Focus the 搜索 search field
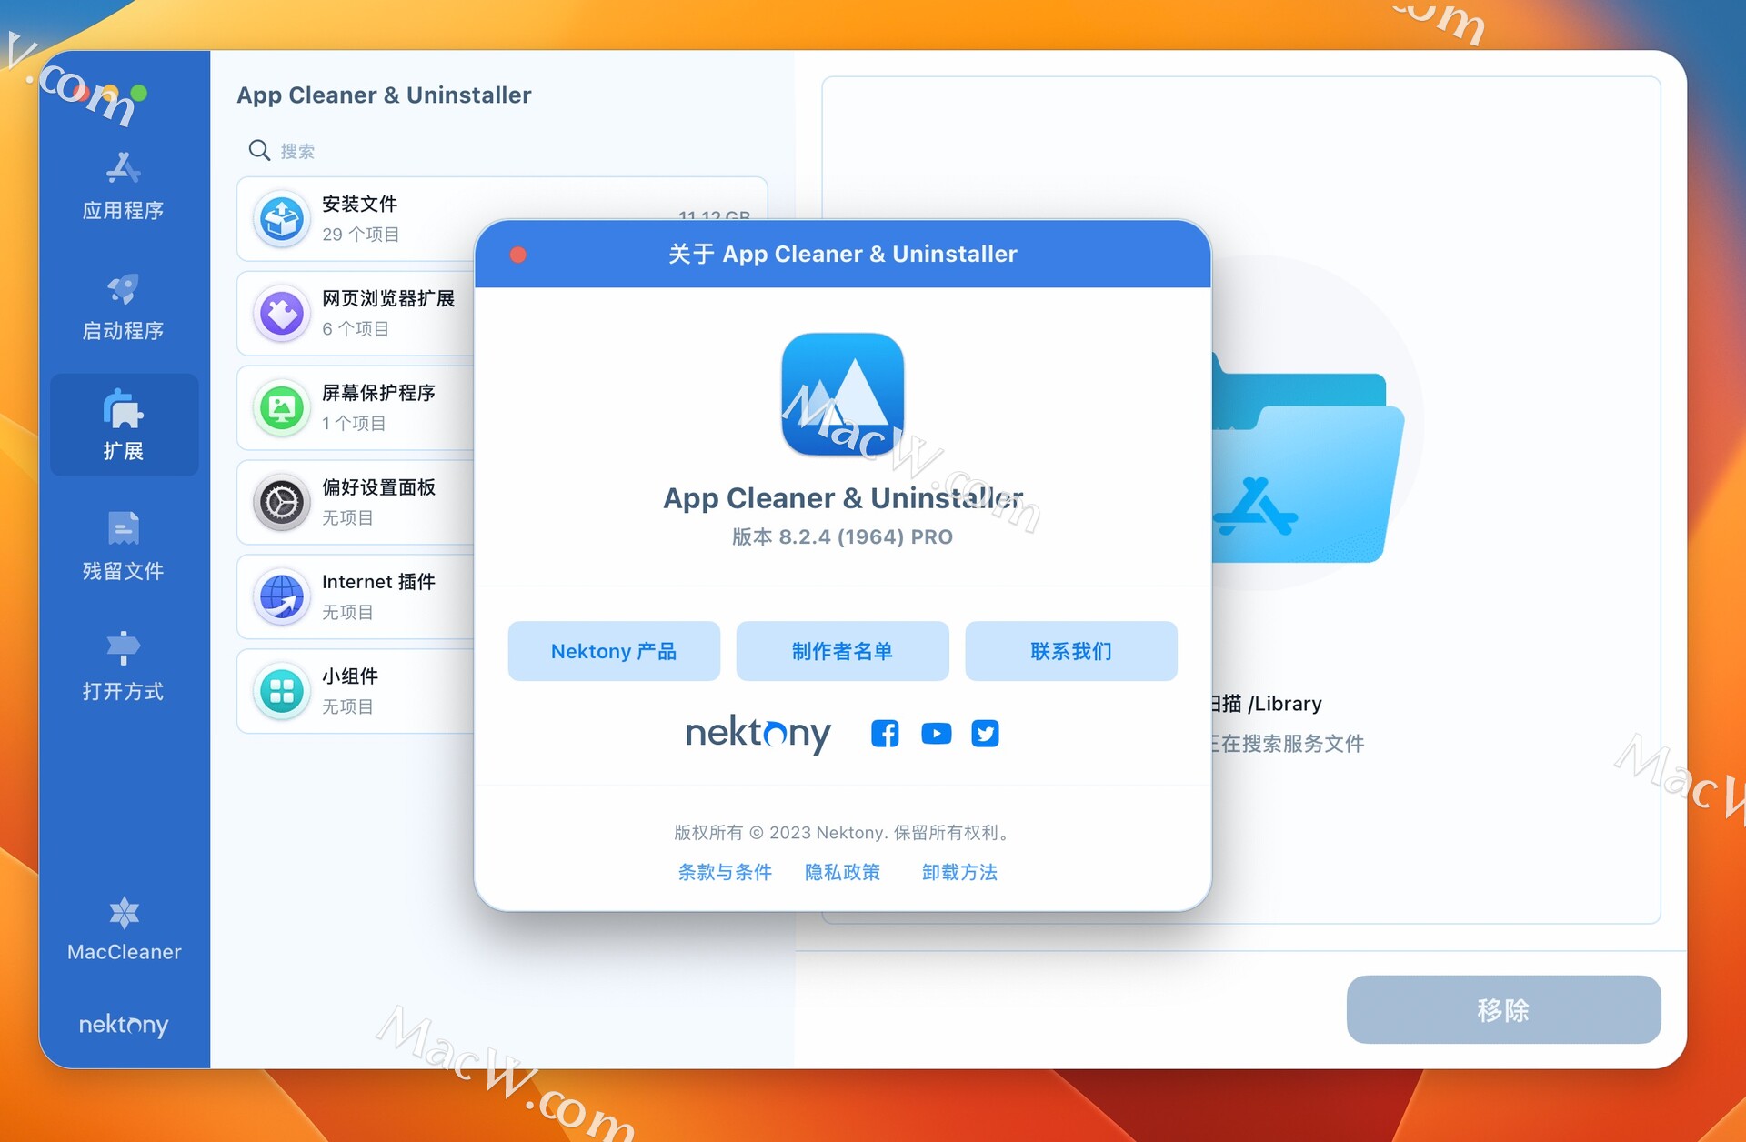This screenshot has height=1142, width=1746. coord(502,150)
